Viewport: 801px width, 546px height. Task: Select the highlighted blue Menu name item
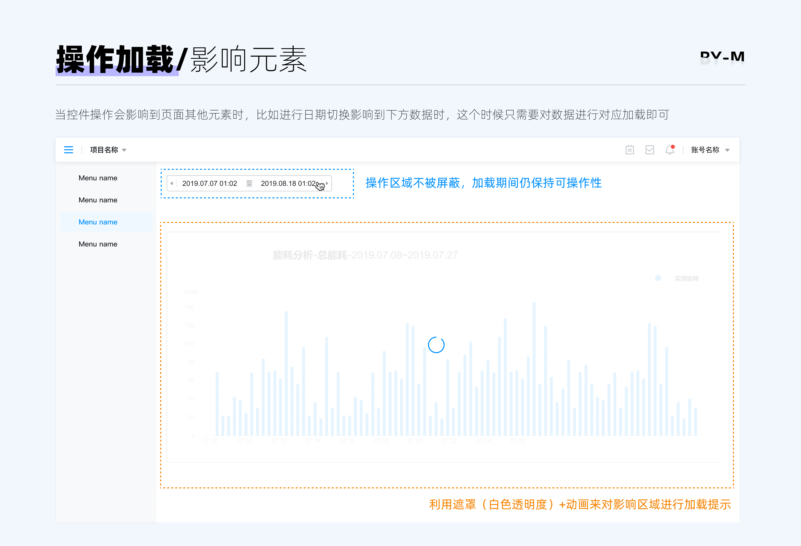106,222
